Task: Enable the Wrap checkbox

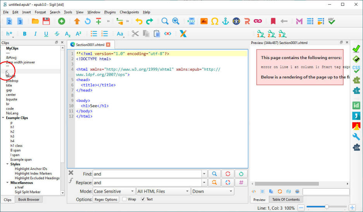Action: (124, 199)
